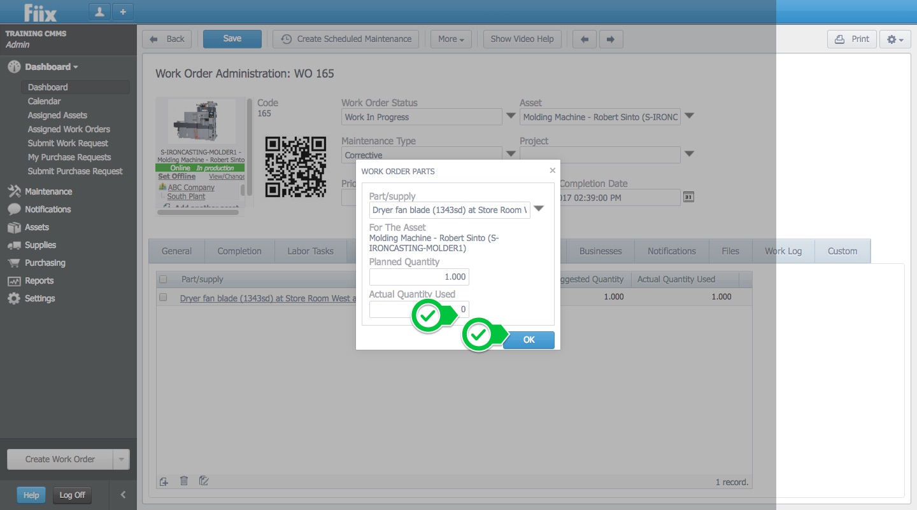Click the edit record icon below table
Screen dimensions: 917x510
[x=204, y=481]
